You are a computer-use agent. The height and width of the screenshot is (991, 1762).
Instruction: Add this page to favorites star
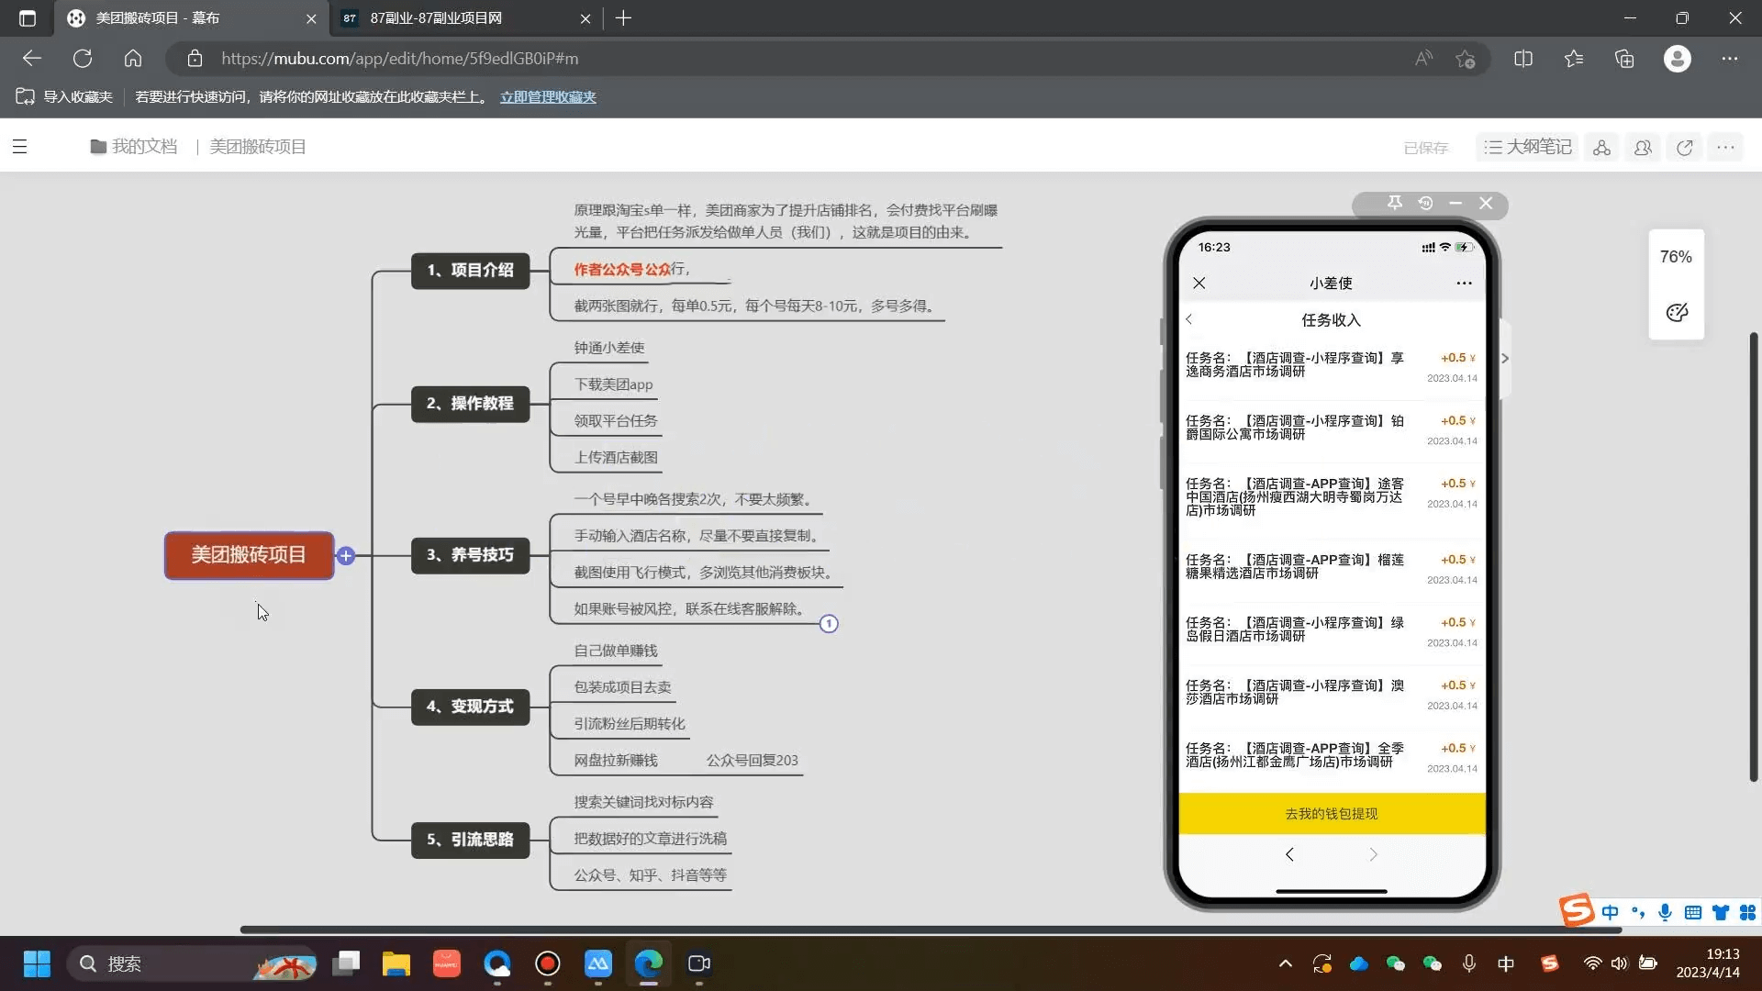[x=1465, y=59]
